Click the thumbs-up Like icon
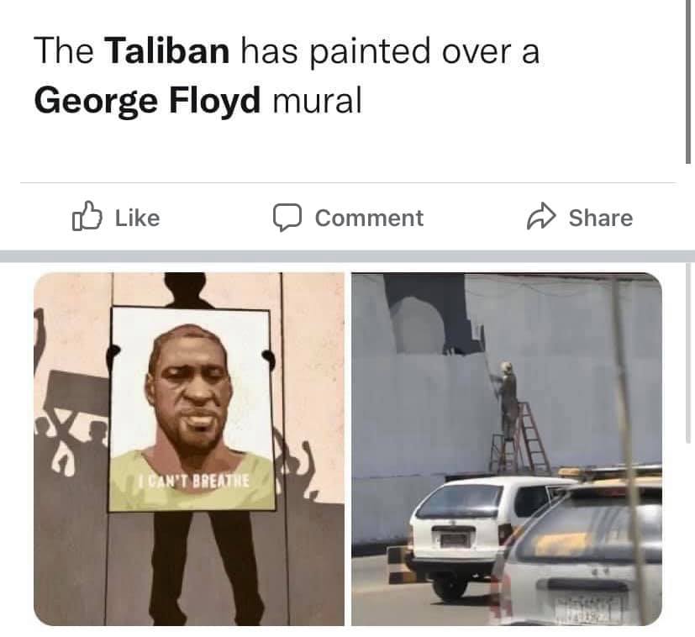This screenshot has width=695, height=637. pos(87,216)
